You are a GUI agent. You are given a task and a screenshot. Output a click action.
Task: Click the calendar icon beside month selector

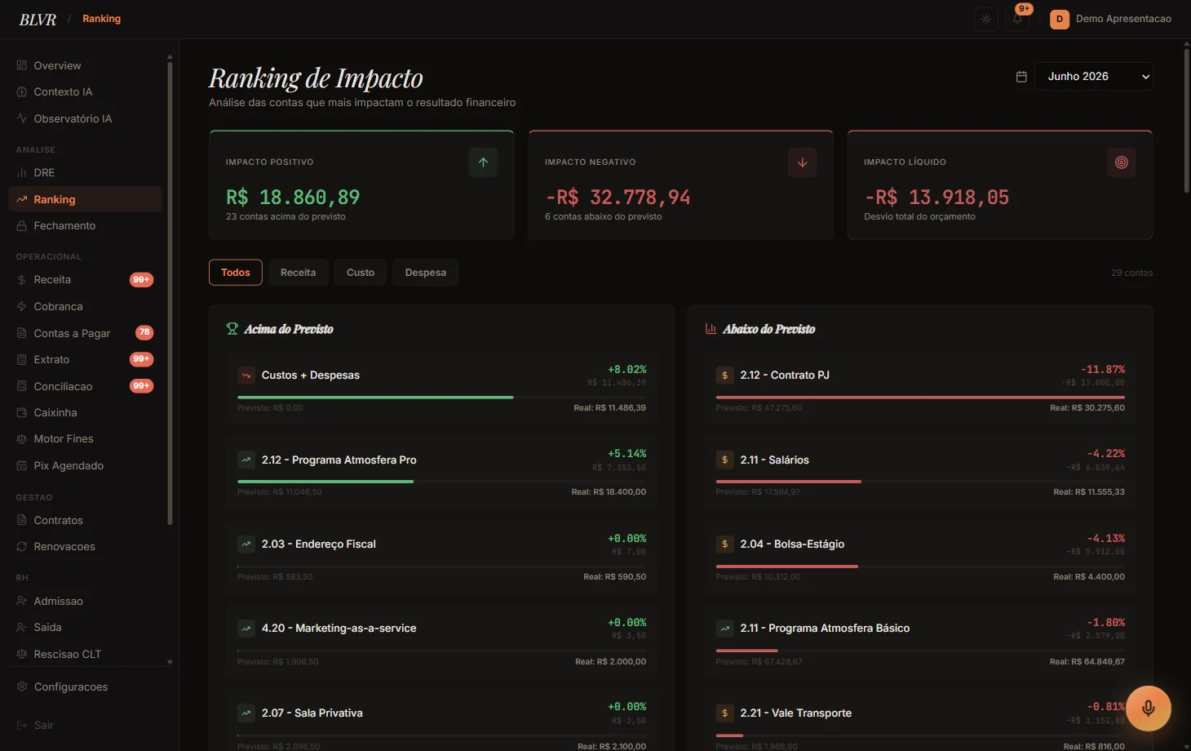(1021, 77)
